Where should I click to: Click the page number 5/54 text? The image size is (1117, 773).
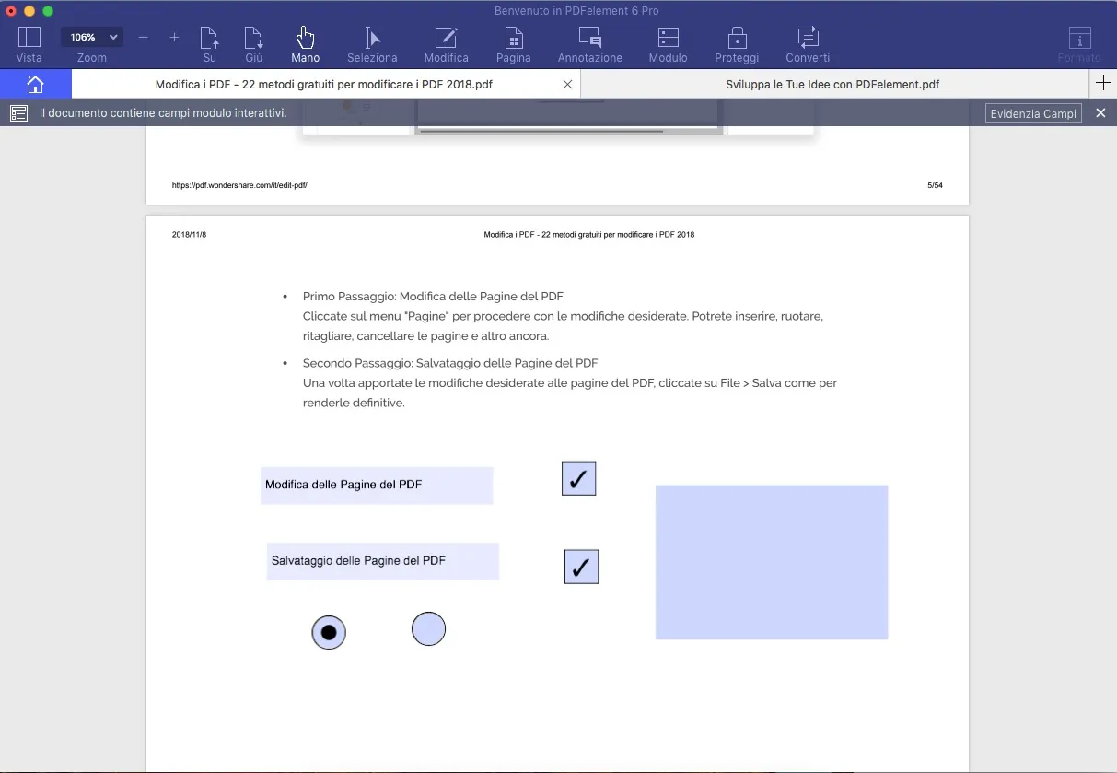tap(935, 185)
